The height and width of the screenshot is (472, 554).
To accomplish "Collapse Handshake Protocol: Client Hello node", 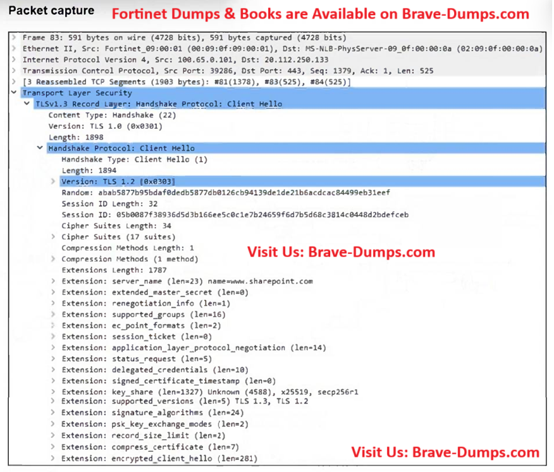I will (40, 148).
